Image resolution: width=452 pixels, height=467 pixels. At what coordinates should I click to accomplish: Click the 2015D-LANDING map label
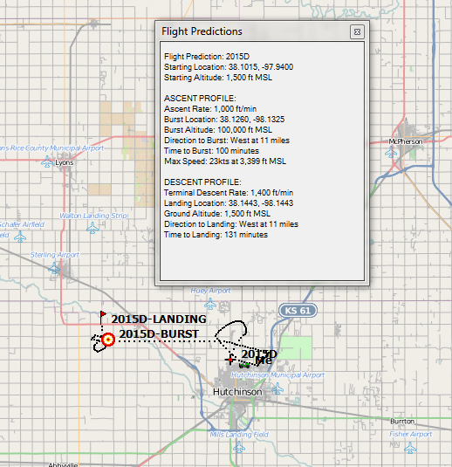(159, 319)
